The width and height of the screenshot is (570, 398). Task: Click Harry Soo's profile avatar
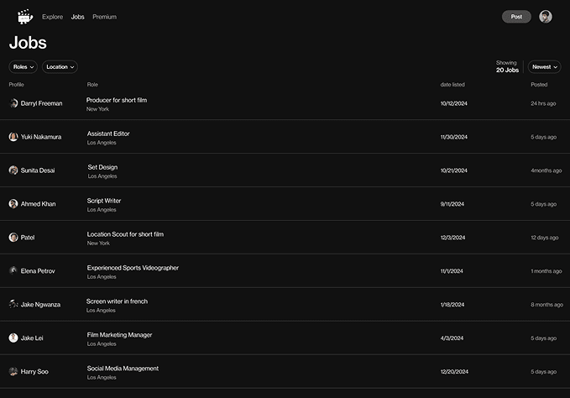pyautogui.click(x=13, y=371)
